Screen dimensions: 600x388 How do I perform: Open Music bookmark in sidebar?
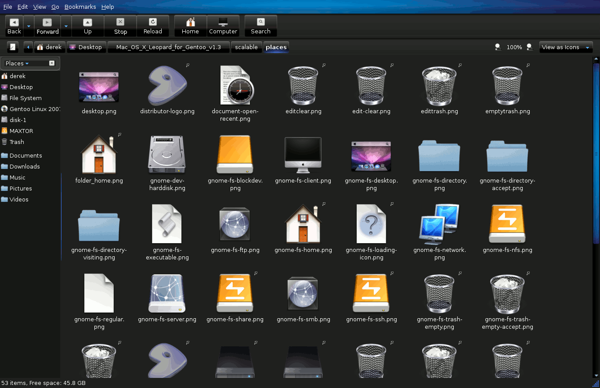click(x=30, y=177)
